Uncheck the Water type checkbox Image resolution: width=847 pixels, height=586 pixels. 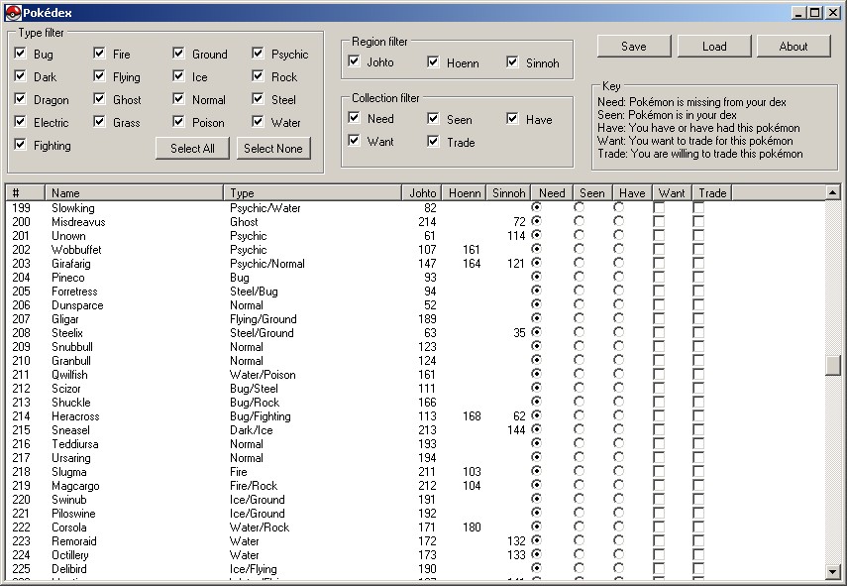[x=258, y=122]
